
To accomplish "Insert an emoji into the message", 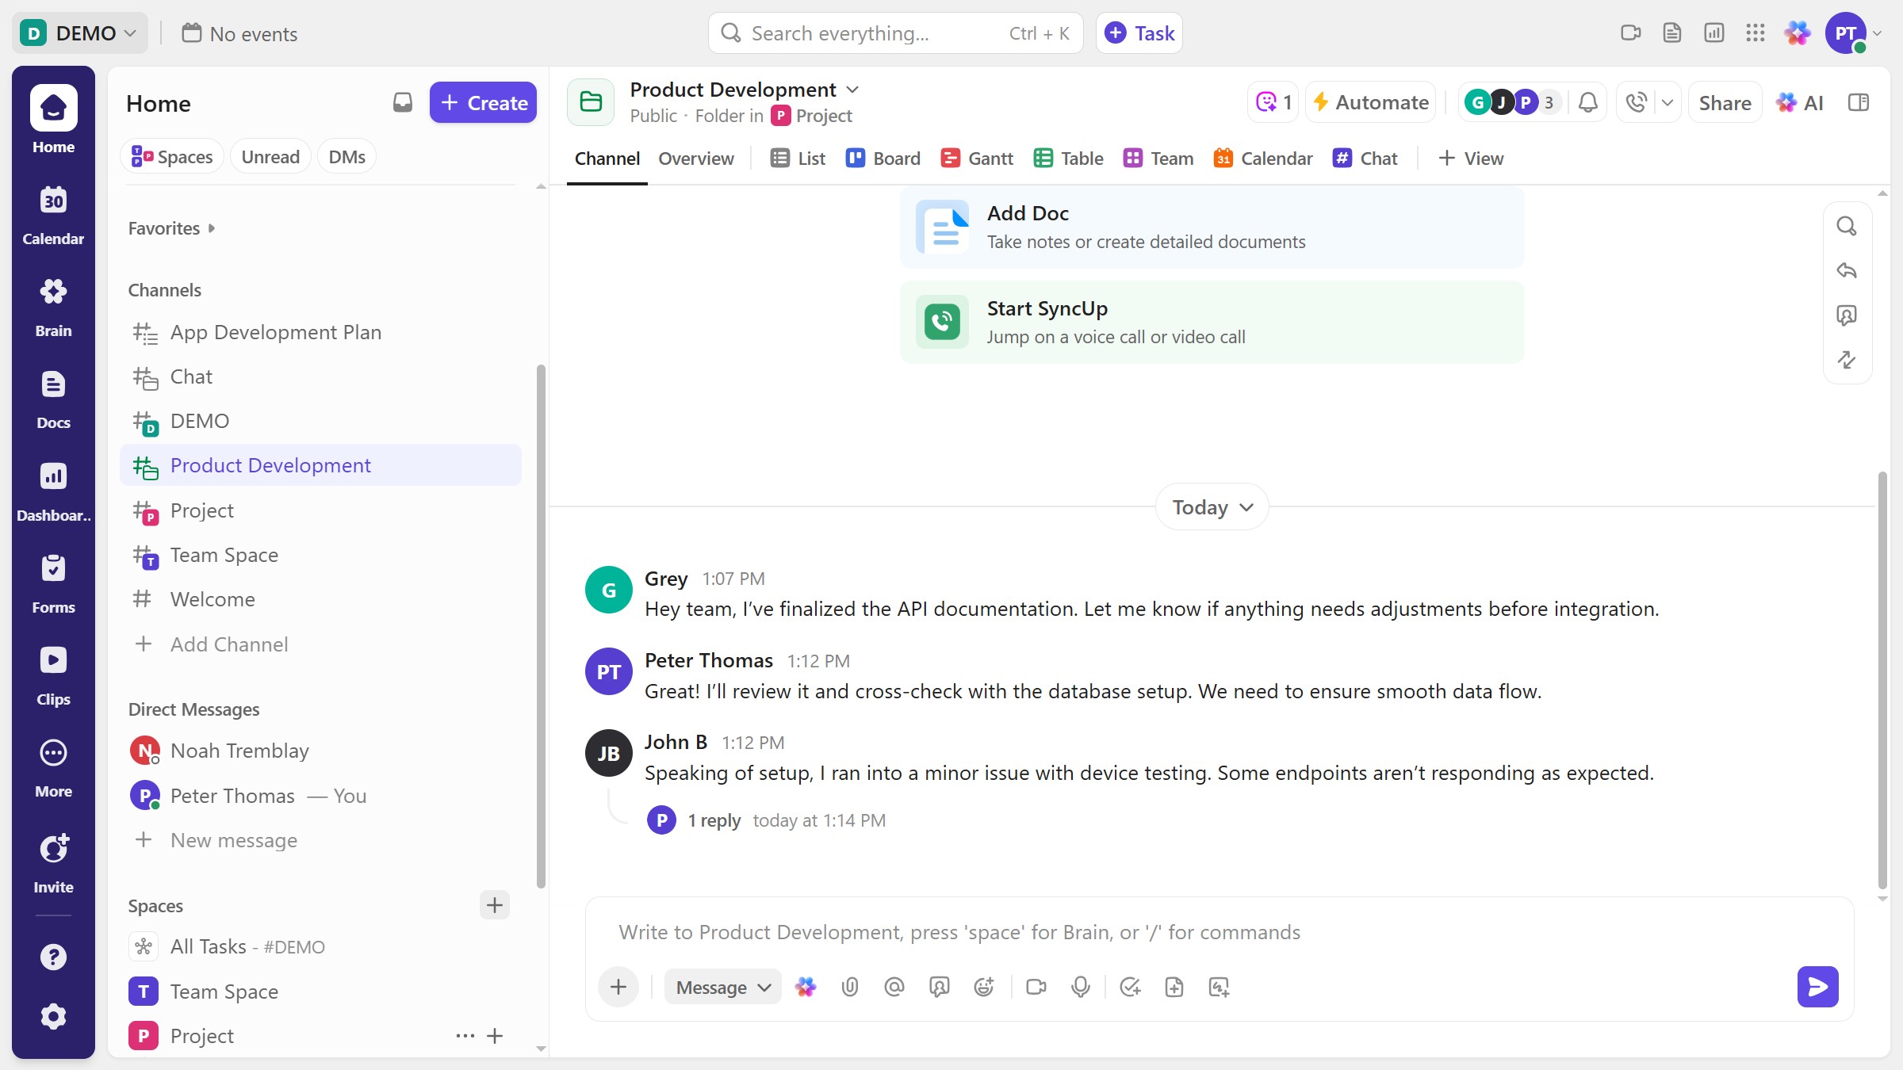I will point(983,987).
